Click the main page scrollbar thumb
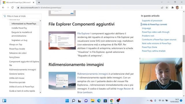 point(184,38)
